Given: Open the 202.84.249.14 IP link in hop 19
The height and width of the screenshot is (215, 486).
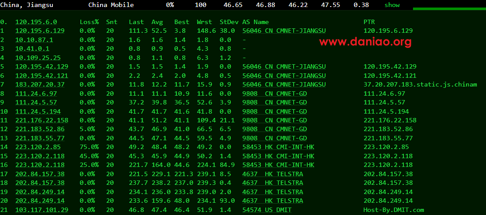Looking at the screenshot, I should tap(40, 192).
